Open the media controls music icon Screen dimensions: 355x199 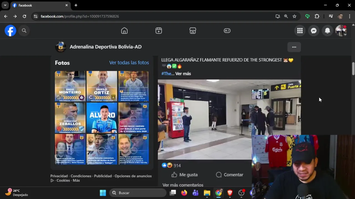coord(331,16)
